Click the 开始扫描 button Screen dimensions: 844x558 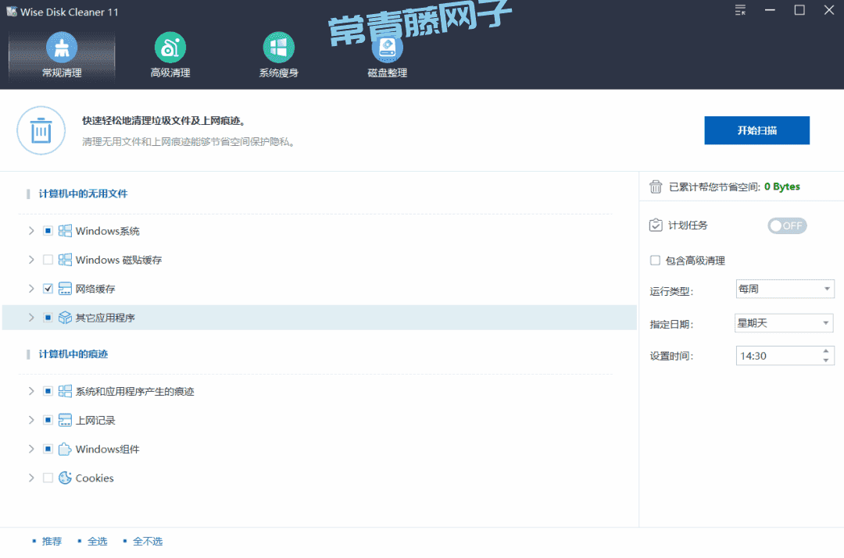(756, 130)
